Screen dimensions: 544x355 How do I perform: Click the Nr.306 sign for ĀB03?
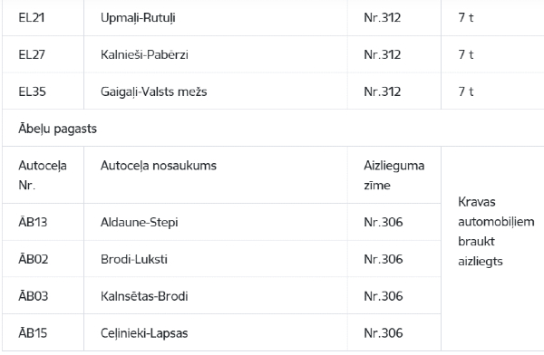coord(384,296)
